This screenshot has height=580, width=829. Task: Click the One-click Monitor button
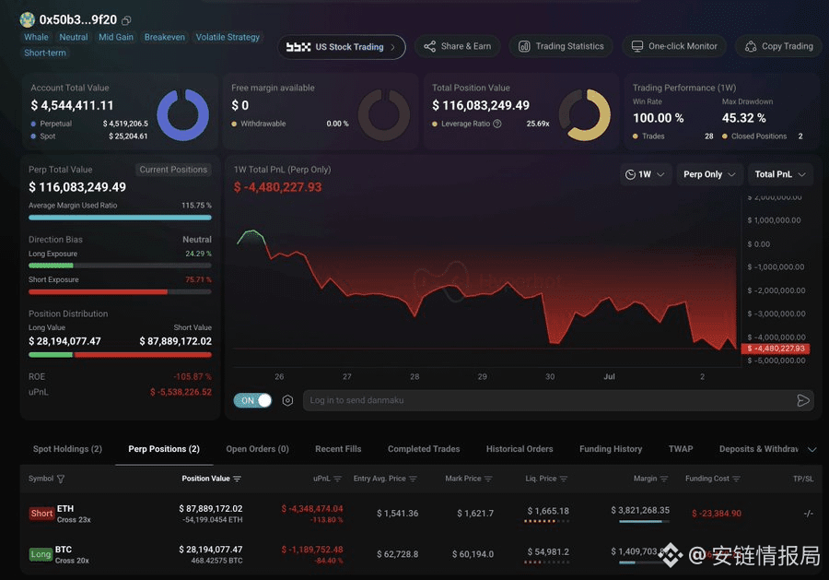click(x=674, y=47)
